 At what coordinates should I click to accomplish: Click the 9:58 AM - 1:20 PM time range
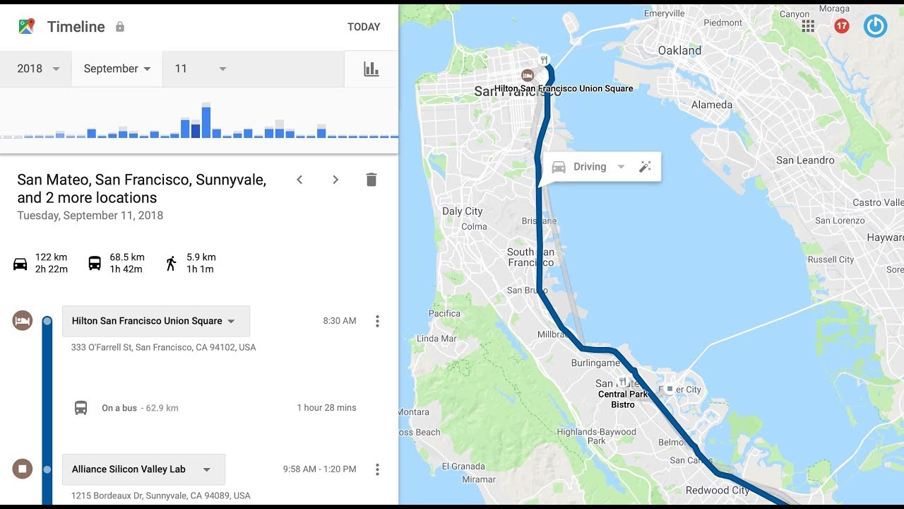pos(319,469)
